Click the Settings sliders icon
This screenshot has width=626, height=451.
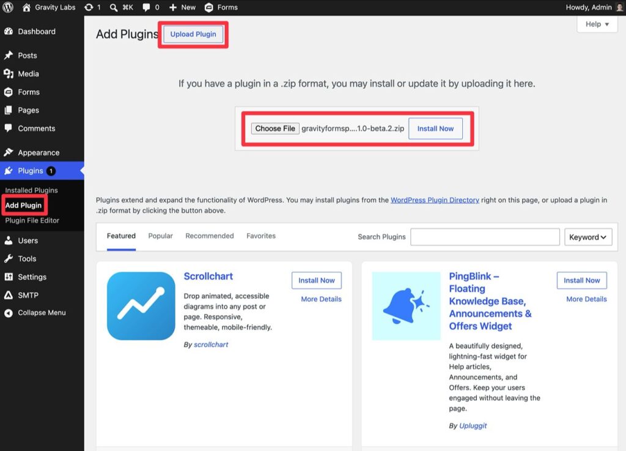9,277
